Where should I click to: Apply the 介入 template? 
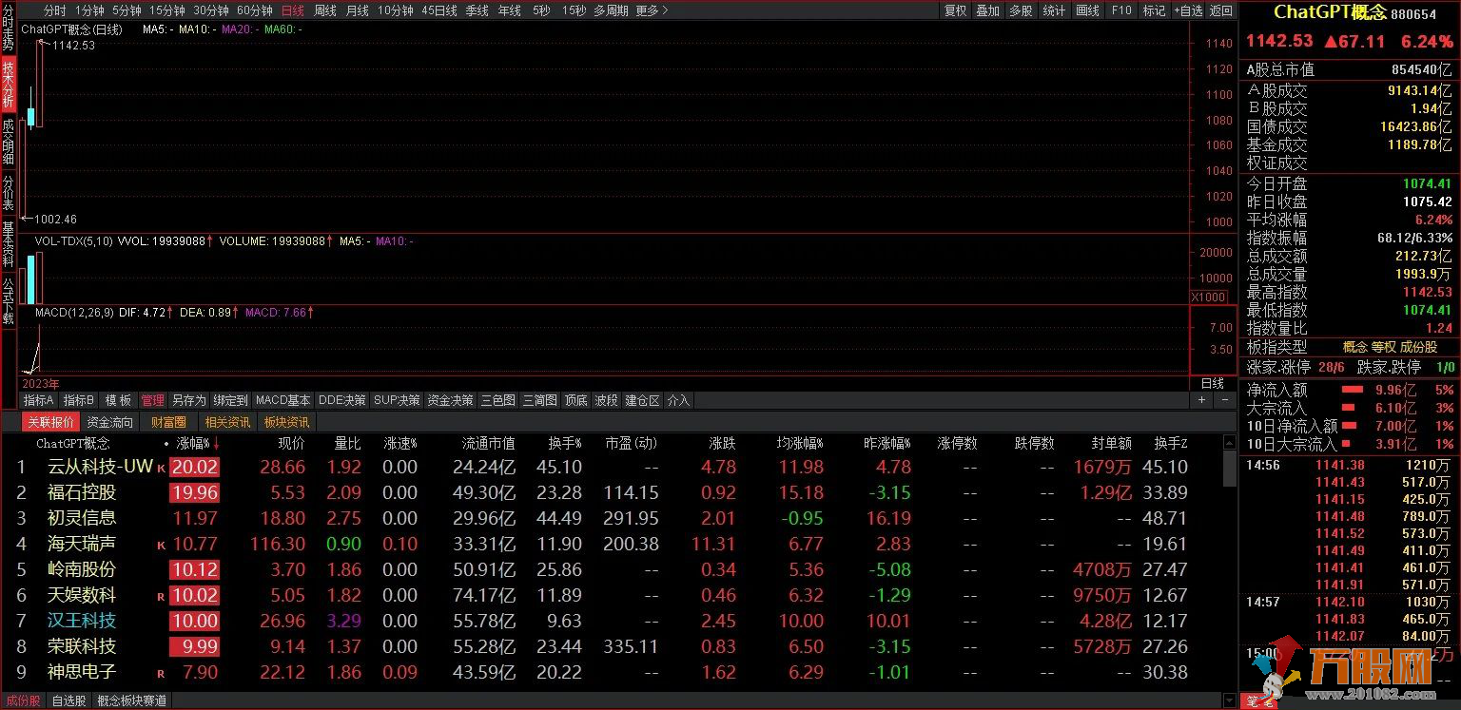point(678,400)
